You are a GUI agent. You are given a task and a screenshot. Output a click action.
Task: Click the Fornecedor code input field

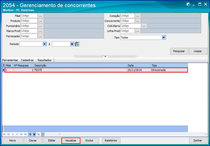(x=29, y=36)
